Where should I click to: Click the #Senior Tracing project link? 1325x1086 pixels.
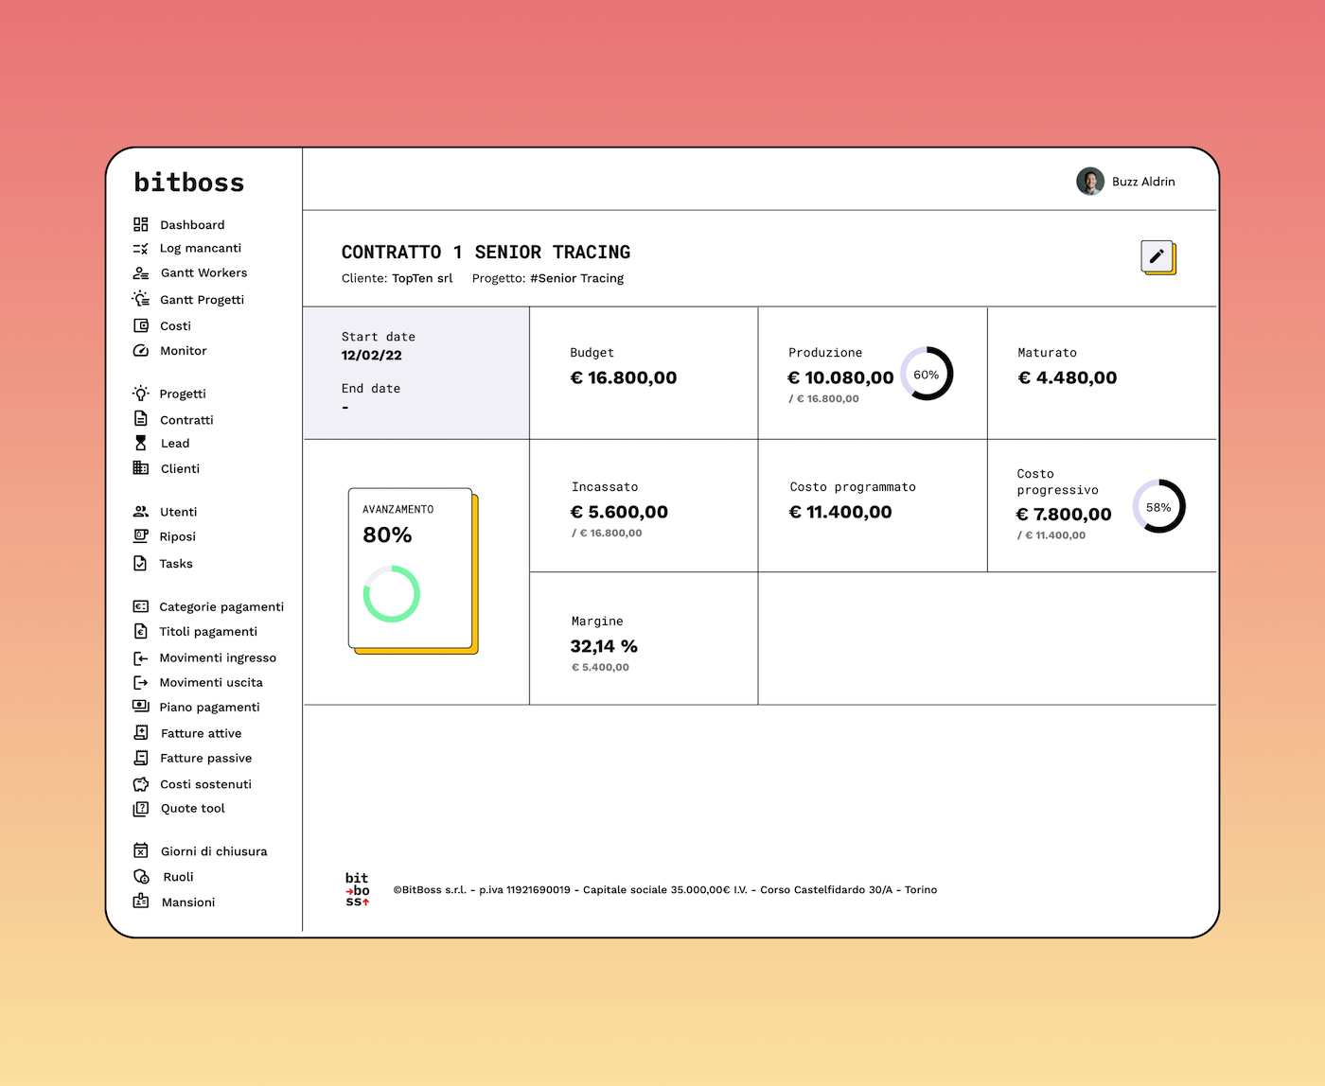tap(576, 278)
